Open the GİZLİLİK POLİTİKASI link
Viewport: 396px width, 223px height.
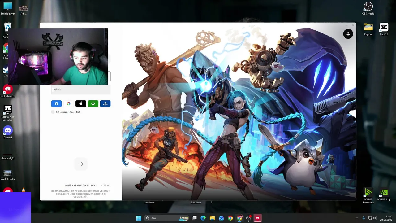pos(68,194)
